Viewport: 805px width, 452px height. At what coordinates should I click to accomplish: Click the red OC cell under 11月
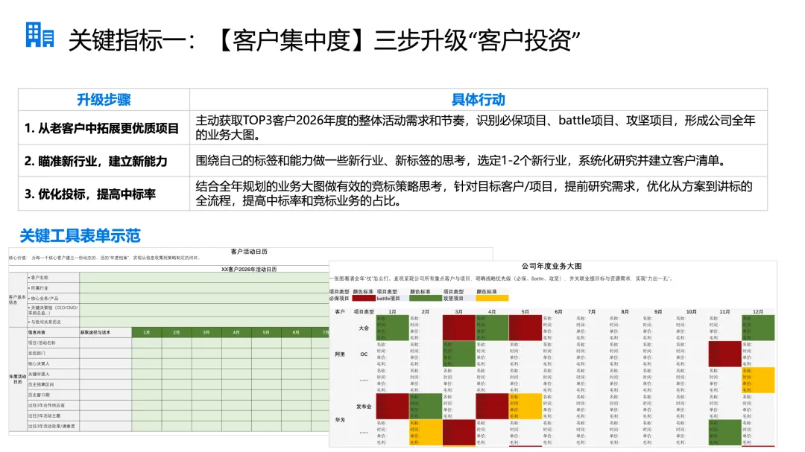[x=724, y=354]
